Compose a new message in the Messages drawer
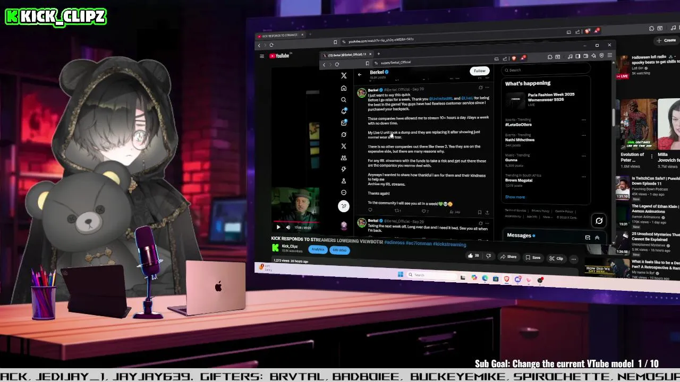680x382 pixels. coord(588,238)
